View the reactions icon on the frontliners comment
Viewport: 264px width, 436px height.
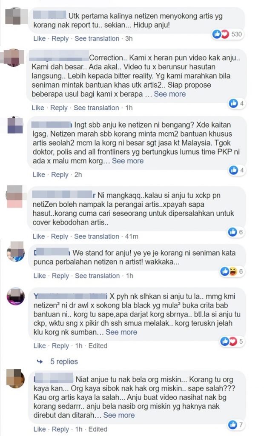point(233,170)
